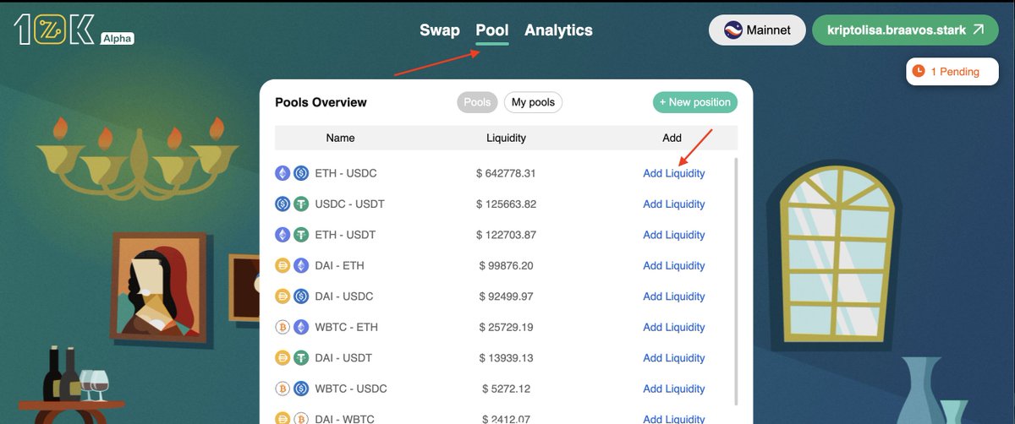Click the Liquidity column header
1015x424 pixels.
tap(506, 138)
